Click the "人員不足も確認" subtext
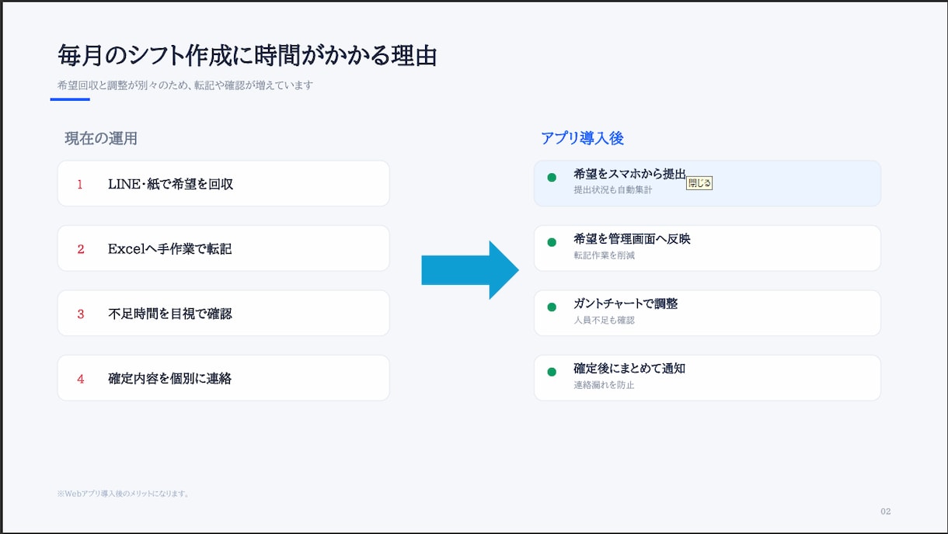The height and width of the screenshot is (534, 948). coord(604,320)
